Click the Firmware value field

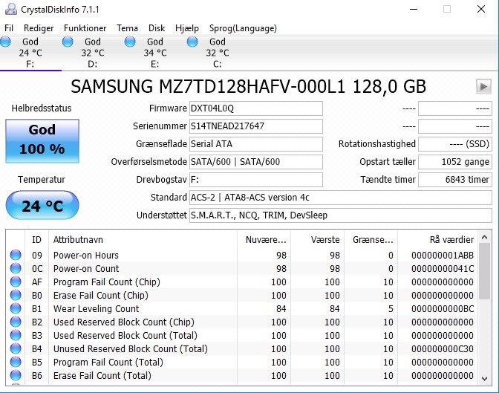256,108
